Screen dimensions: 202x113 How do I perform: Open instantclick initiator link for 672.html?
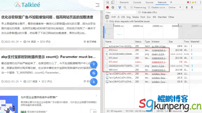tap(159, 50)
